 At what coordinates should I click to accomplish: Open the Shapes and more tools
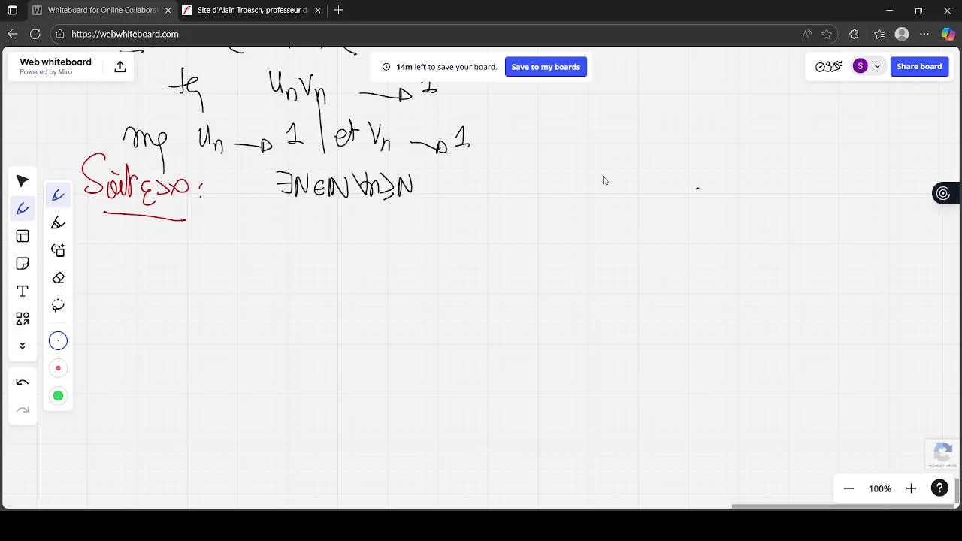(x=23, y=319)
